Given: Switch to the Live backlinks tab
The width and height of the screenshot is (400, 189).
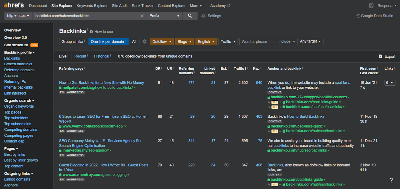Looking at the screenshot, I should click(x=63, y=56).
